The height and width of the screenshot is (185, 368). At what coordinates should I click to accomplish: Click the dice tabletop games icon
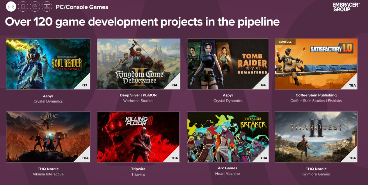pyautogui.click(x=35, y=7)
